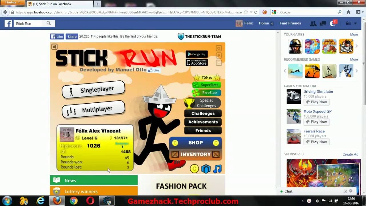Open search engine selector dropdown
The width and height of the screenshot is (366, 206).
tap(275, 12)
